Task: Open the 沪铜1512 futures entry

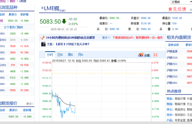Action: click(172, 77)
